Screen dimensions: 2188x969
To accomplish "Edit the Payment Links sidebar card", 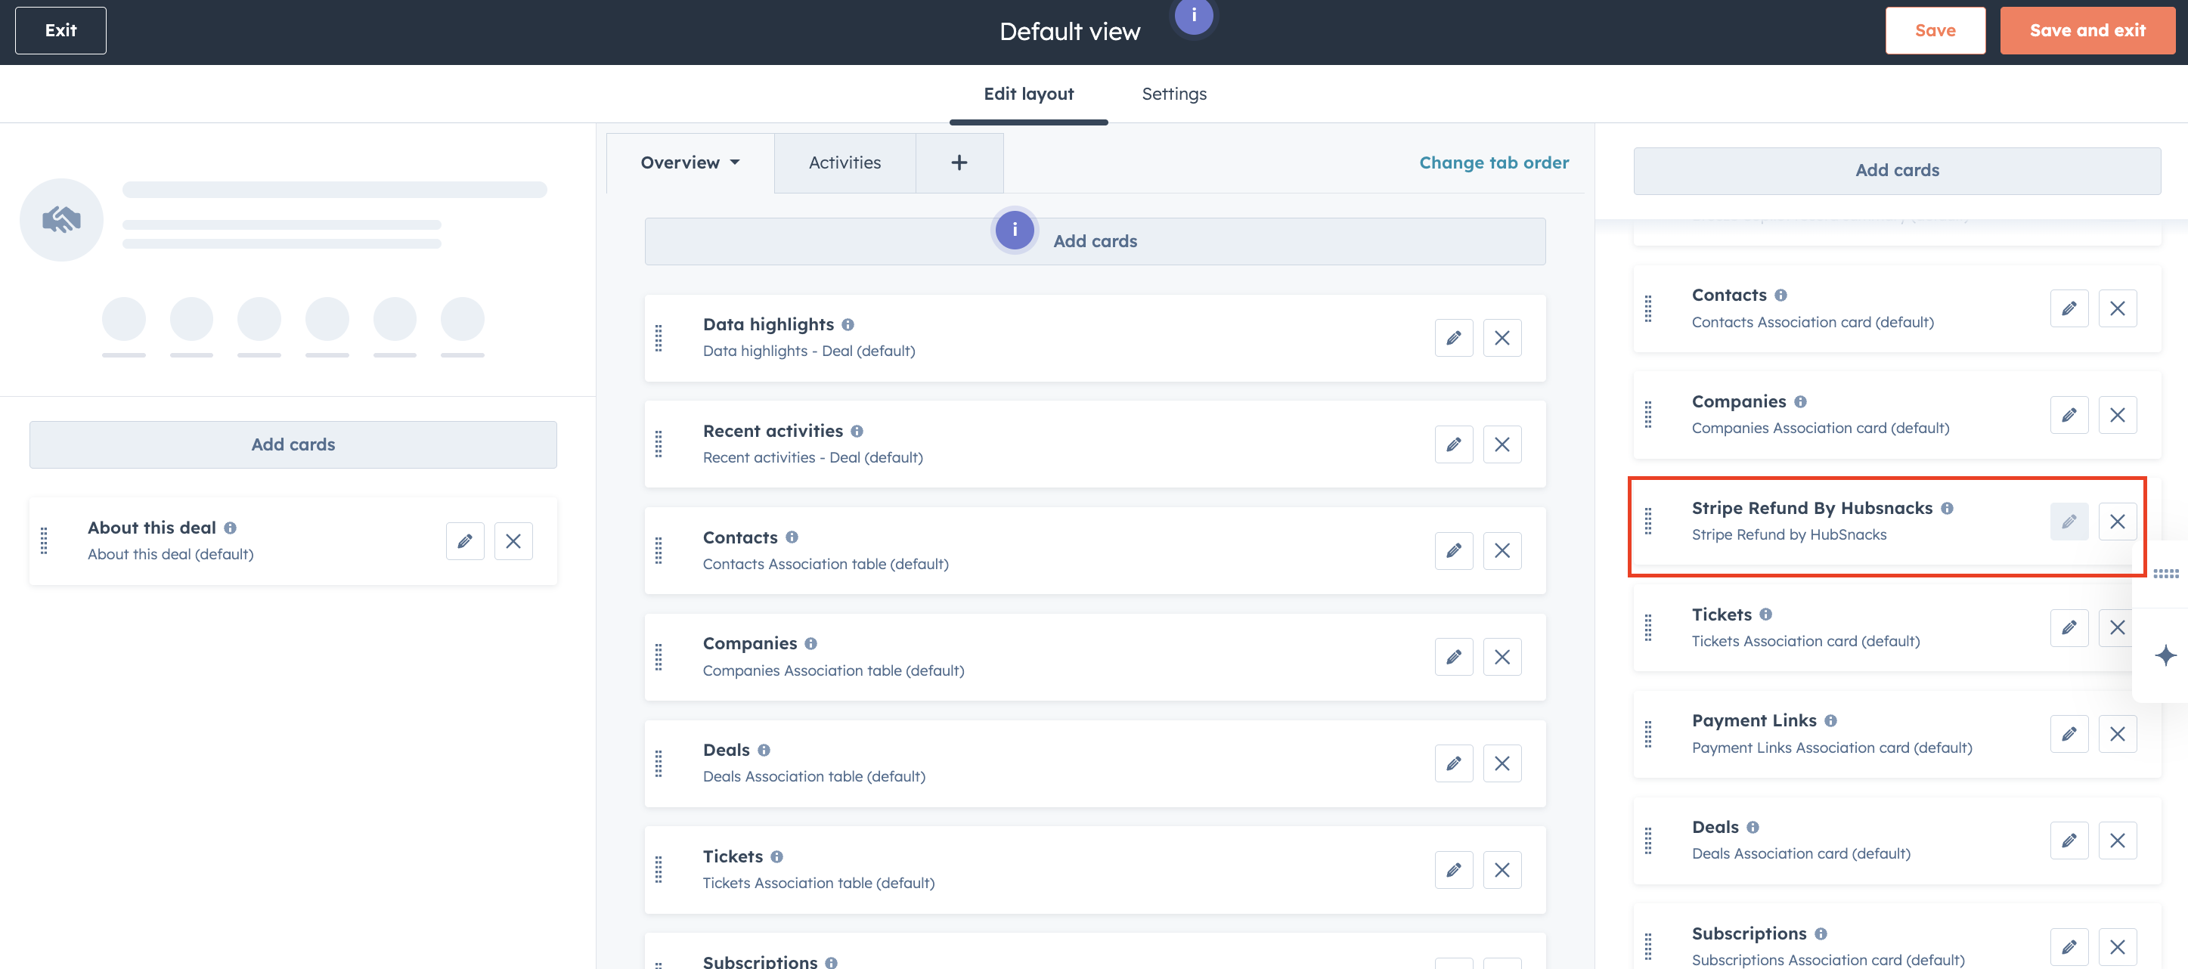I will click(x=2069, y=734).
